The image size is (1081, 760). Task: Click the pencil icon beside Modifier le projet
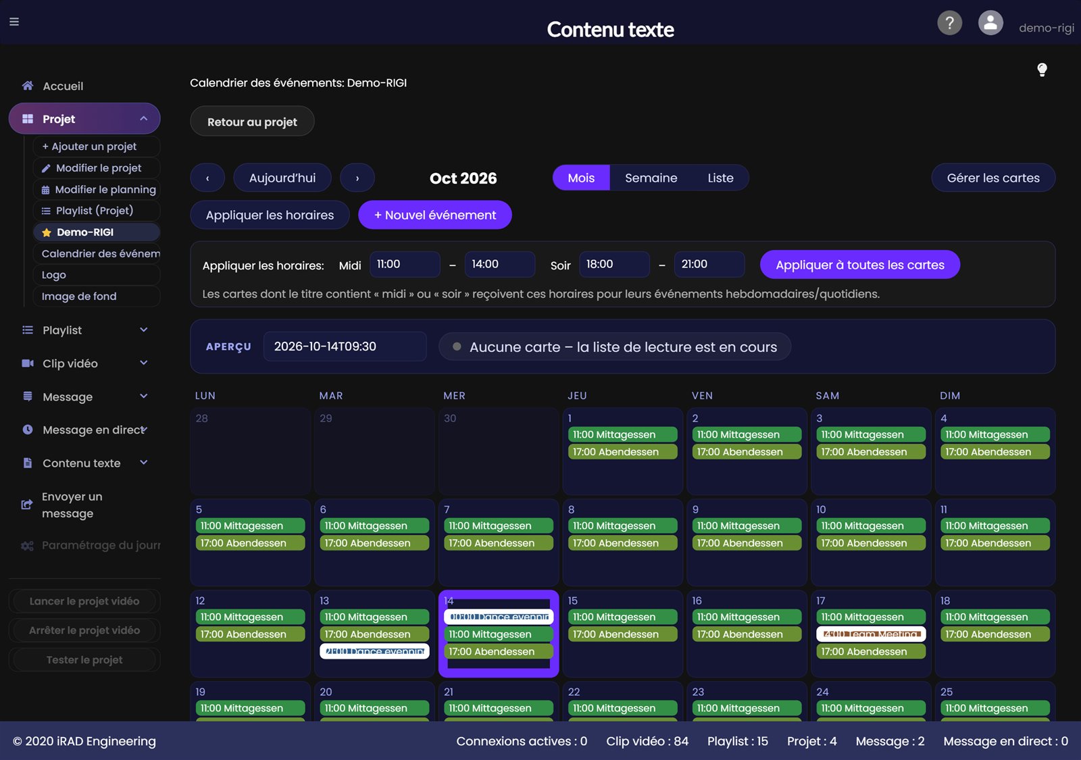(46, 168)
